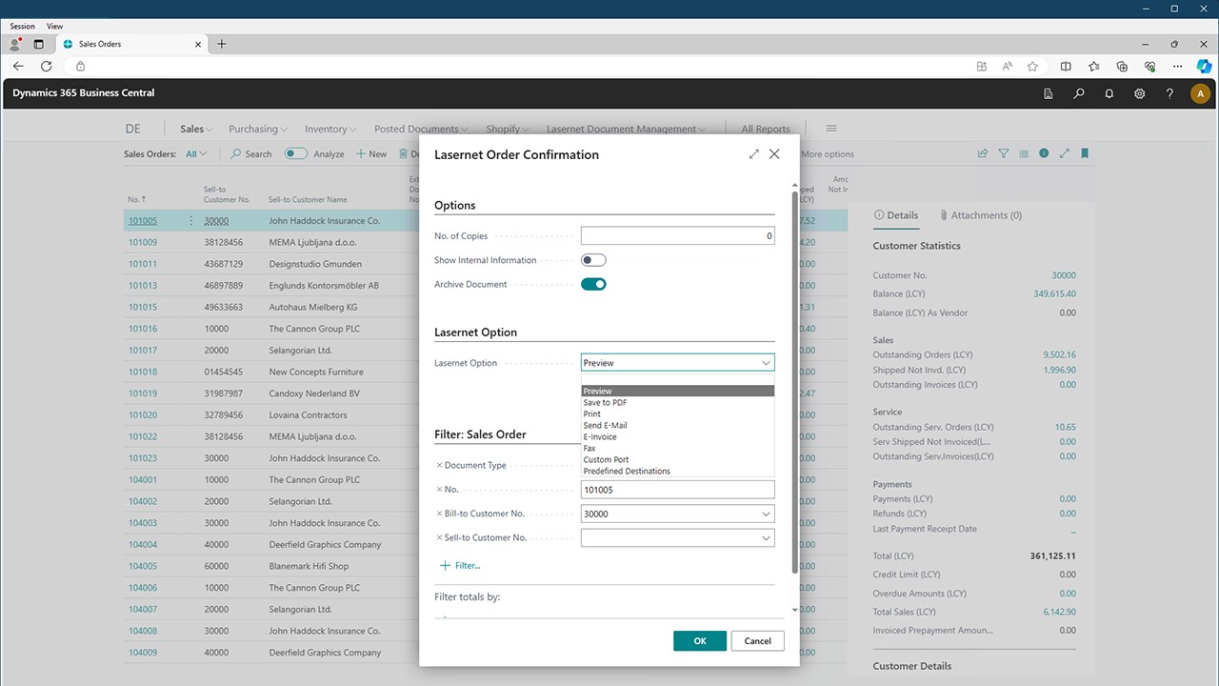Select Save to PDF option
Image resolution: width=1219 pixels, height=686 pixels.
point(677,403)
